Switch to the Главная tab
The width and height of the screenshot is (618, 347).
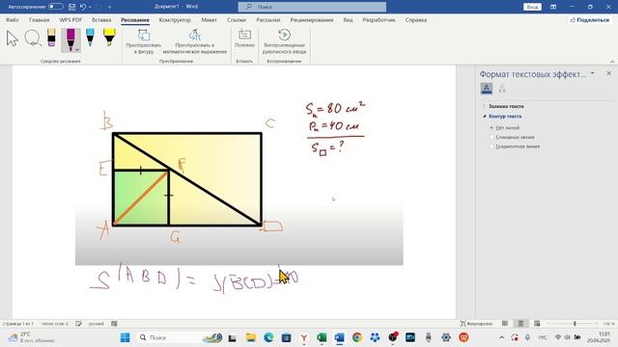(x=39, y=19)
